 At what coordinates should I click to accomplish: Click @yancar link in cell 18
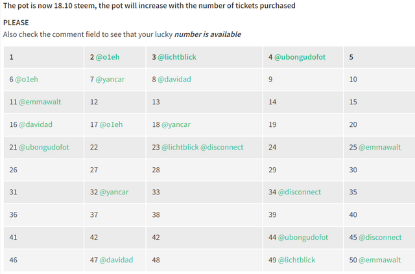[176, 124]
